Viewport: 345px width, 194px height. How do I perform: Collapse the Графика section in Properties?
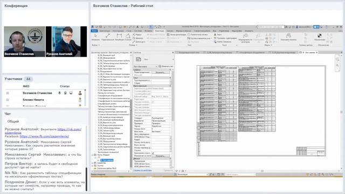170,70
